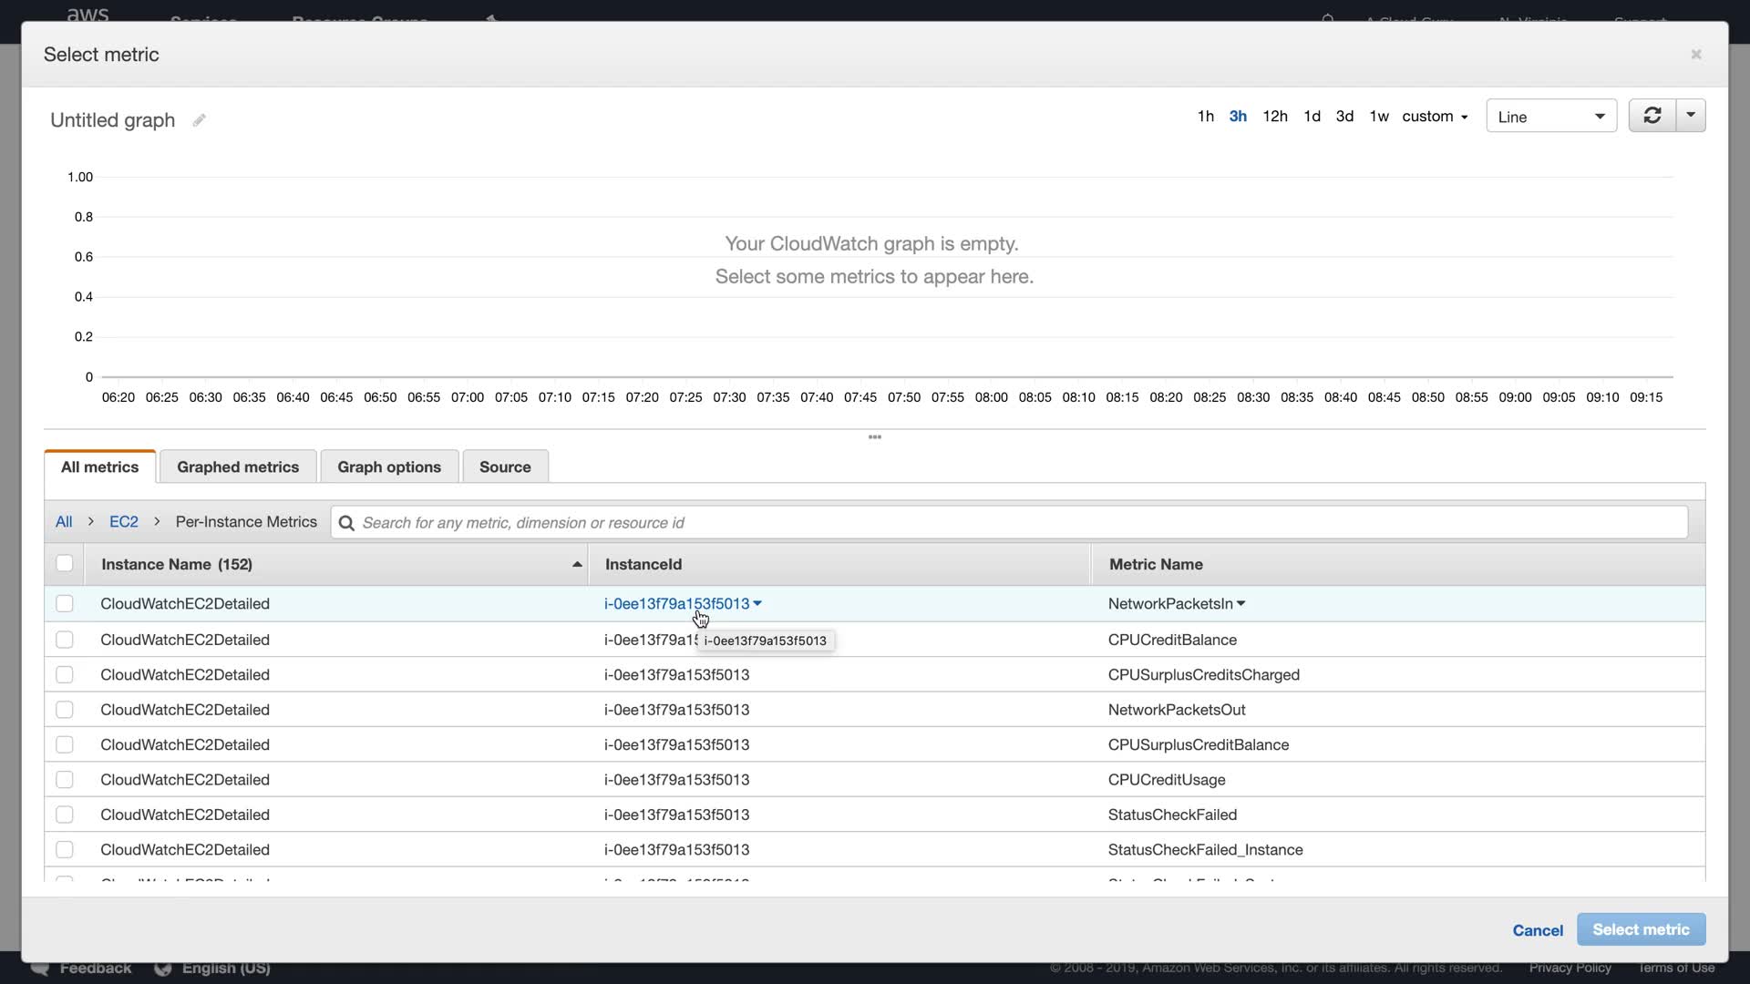Open the NetworkPacketsIn metric caret menu
The height and width of the screenshot is (984, 1750).
point(1240,604)
